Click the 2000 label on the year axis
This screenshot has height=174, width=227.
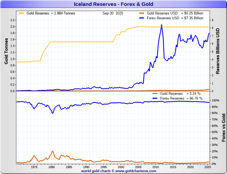pos(121,167)
